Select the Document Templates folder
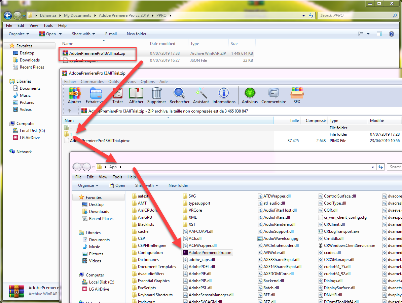Viewport: 402px width, 303px height. click(154, 267)
